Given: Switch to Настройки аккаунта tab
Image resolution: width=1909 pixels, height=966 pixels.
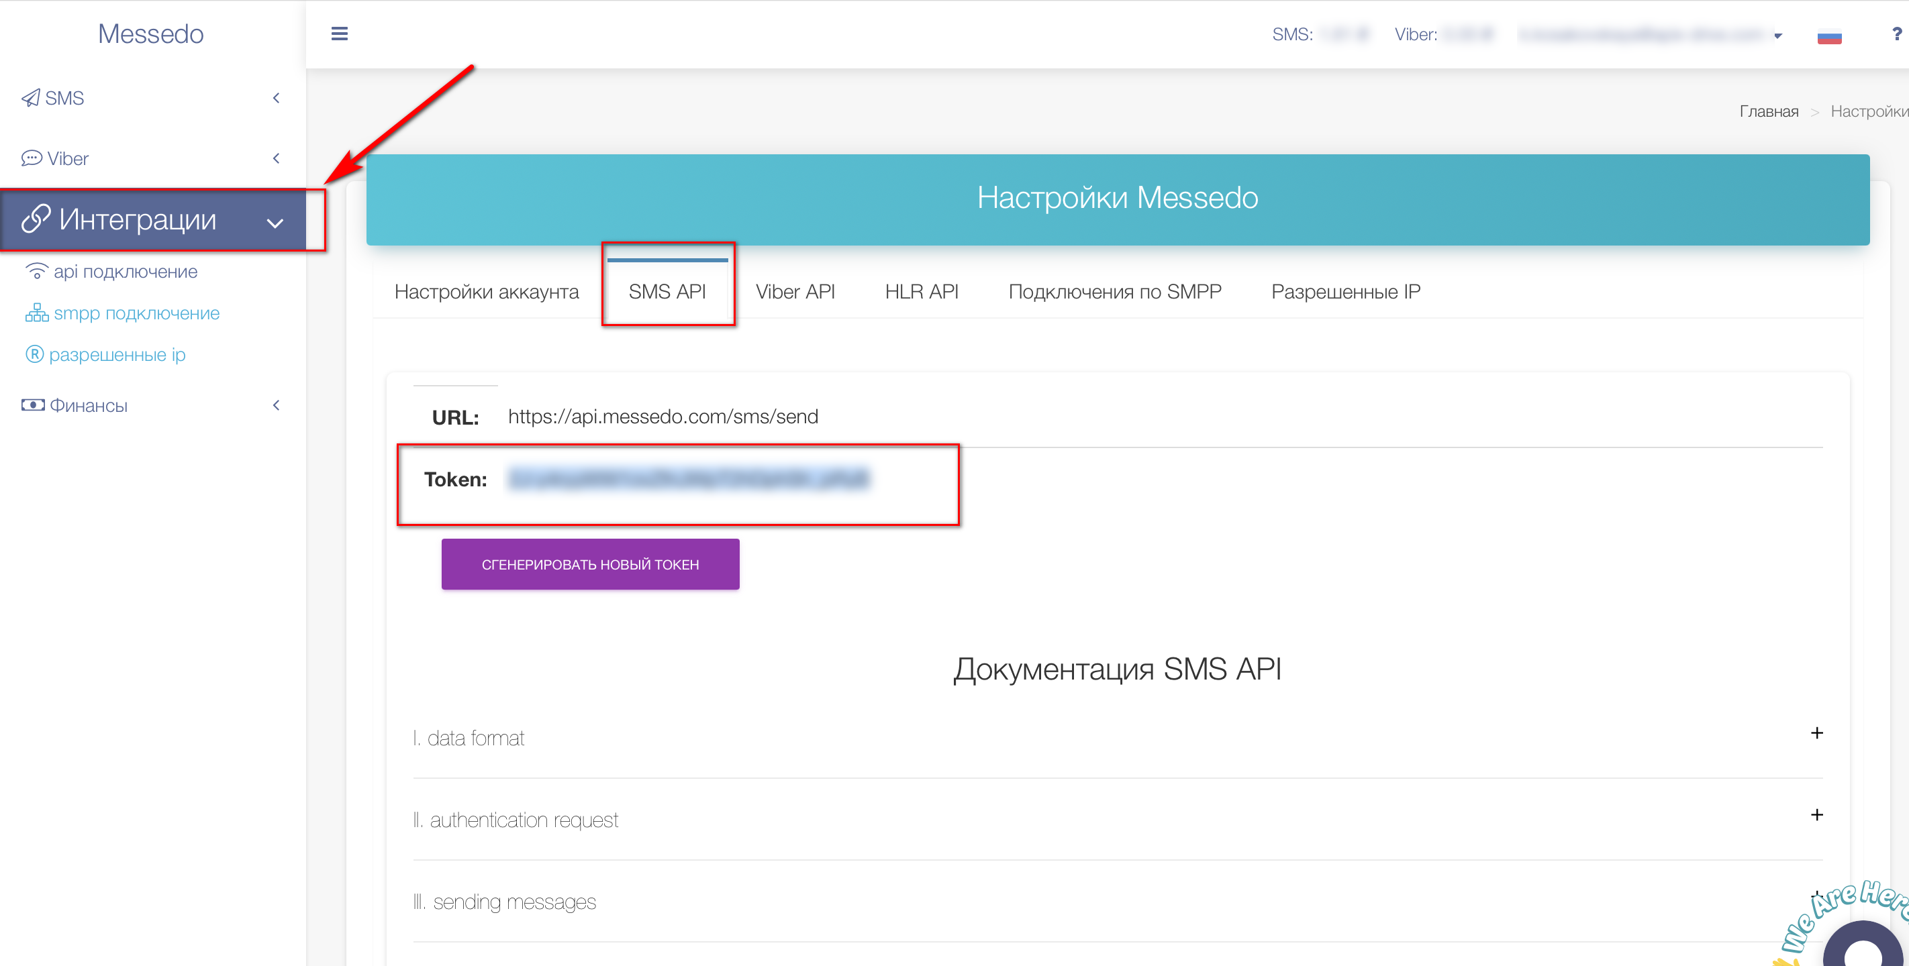Looking at the screenshot, I should pos(486,292).
